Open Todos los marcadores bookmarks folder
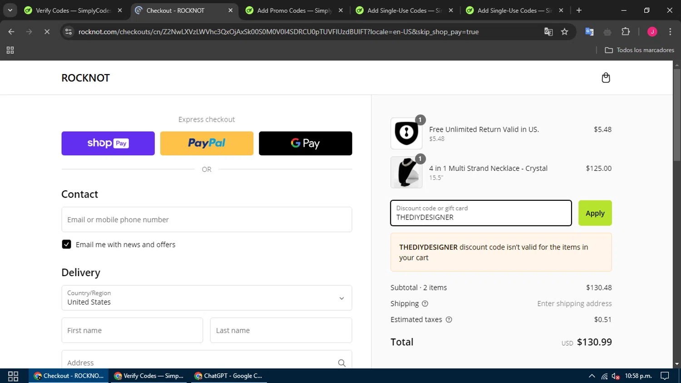This screenshot has width=681, height=383. point(639,50)
